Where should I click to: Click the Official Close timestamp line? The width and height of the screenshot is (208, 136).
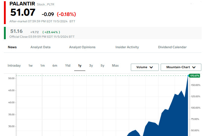pos(42,36)
